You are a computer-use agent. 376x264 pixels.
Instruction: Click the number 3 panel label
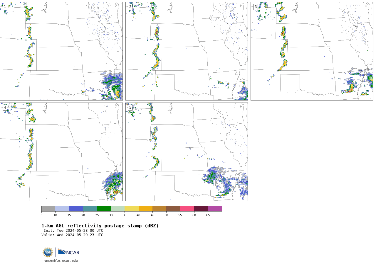pyautogui.click(x=256, y=7)
